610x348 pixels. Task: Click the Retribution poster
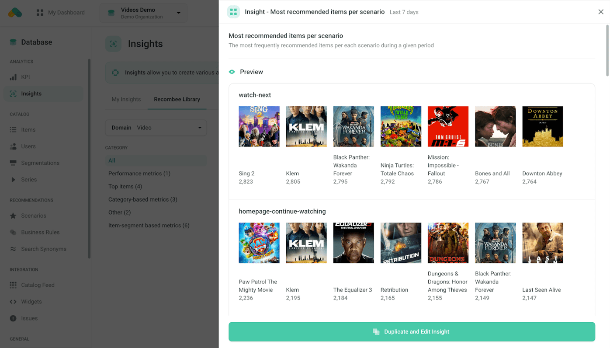pyautogui.click(x=401, y=243)
